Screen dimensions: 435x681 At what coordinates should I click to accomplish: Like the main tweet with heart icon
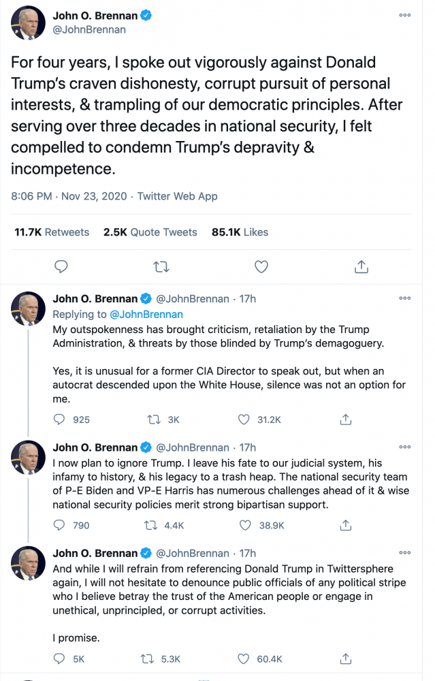261,266
